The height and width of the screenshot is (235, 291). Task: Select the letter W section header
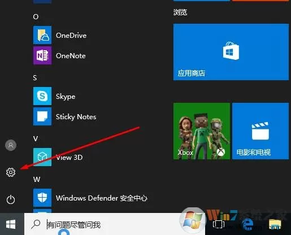pos(37,179)
